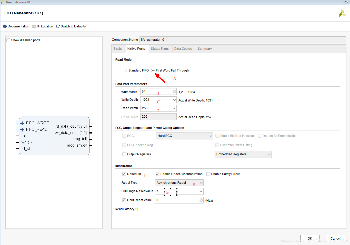Click wr_clk port in symbol
350x245 pixels.
point(27,142)
